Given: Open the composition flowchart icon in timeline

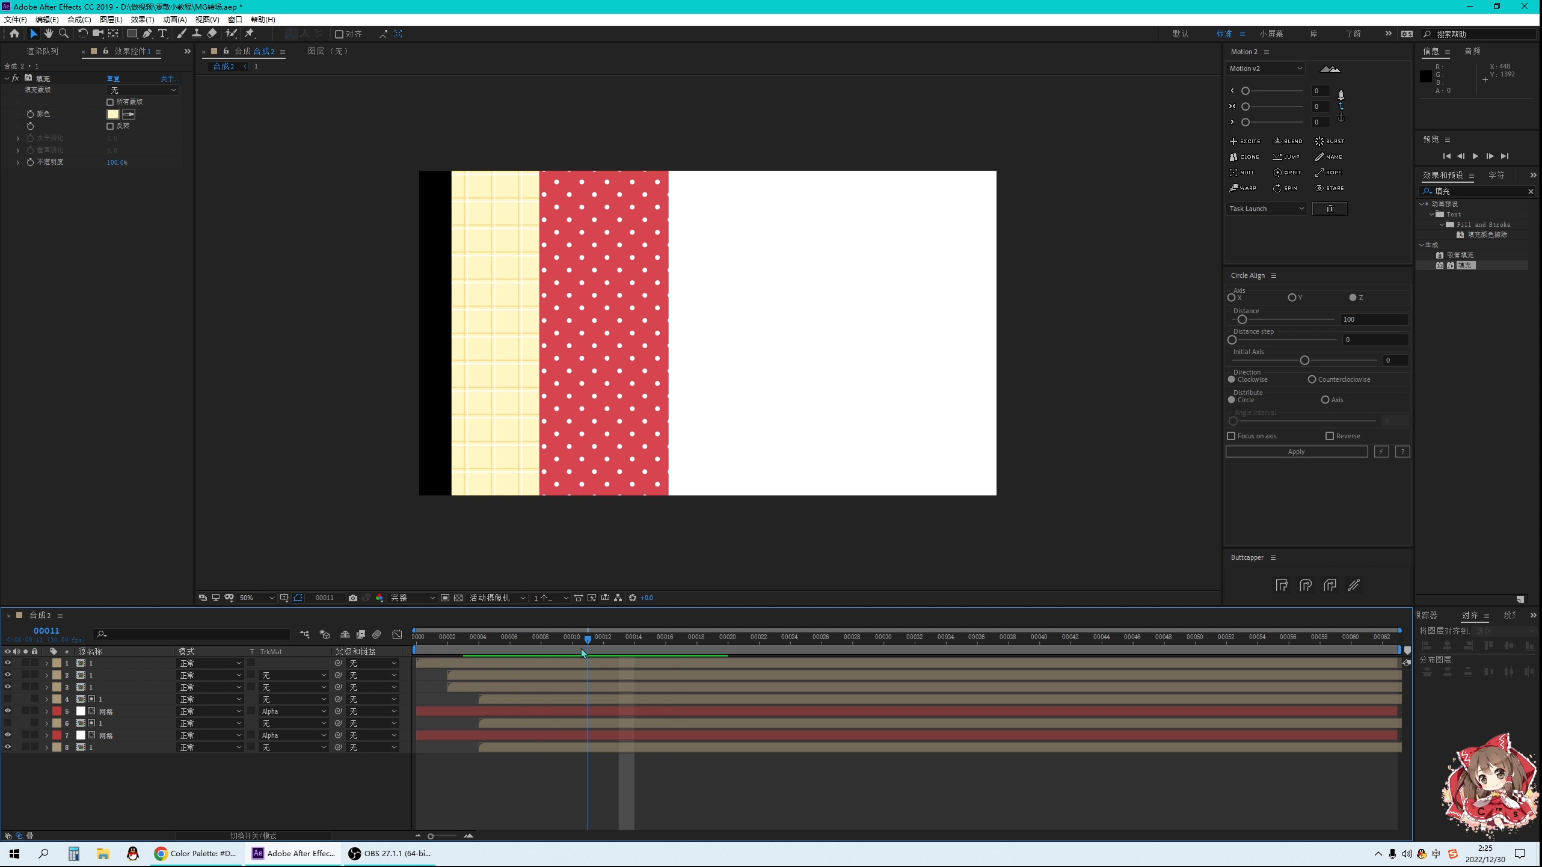Looking at the screenshot, I should [x=305, y=635].
